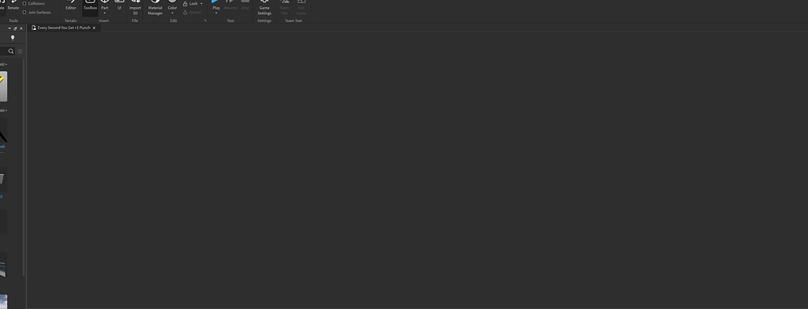
Task: Close the Every Second You Get +1 Punch tab
Action: tap(94, 28)
